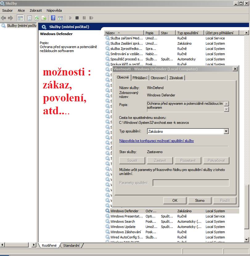Click the Stav column header
Image resolution: width=250 pixels, height=256 pixels.
click(167, 33)
